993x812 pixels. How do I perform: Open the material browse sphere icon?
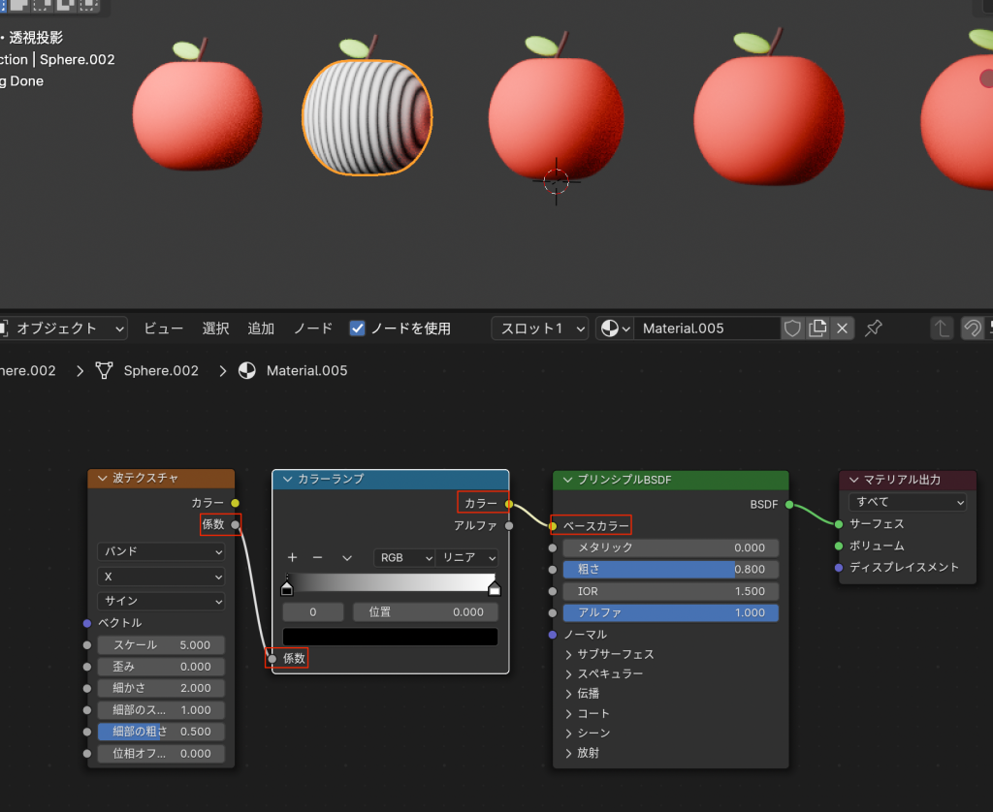pyautogui.click(x=614, y=328)
